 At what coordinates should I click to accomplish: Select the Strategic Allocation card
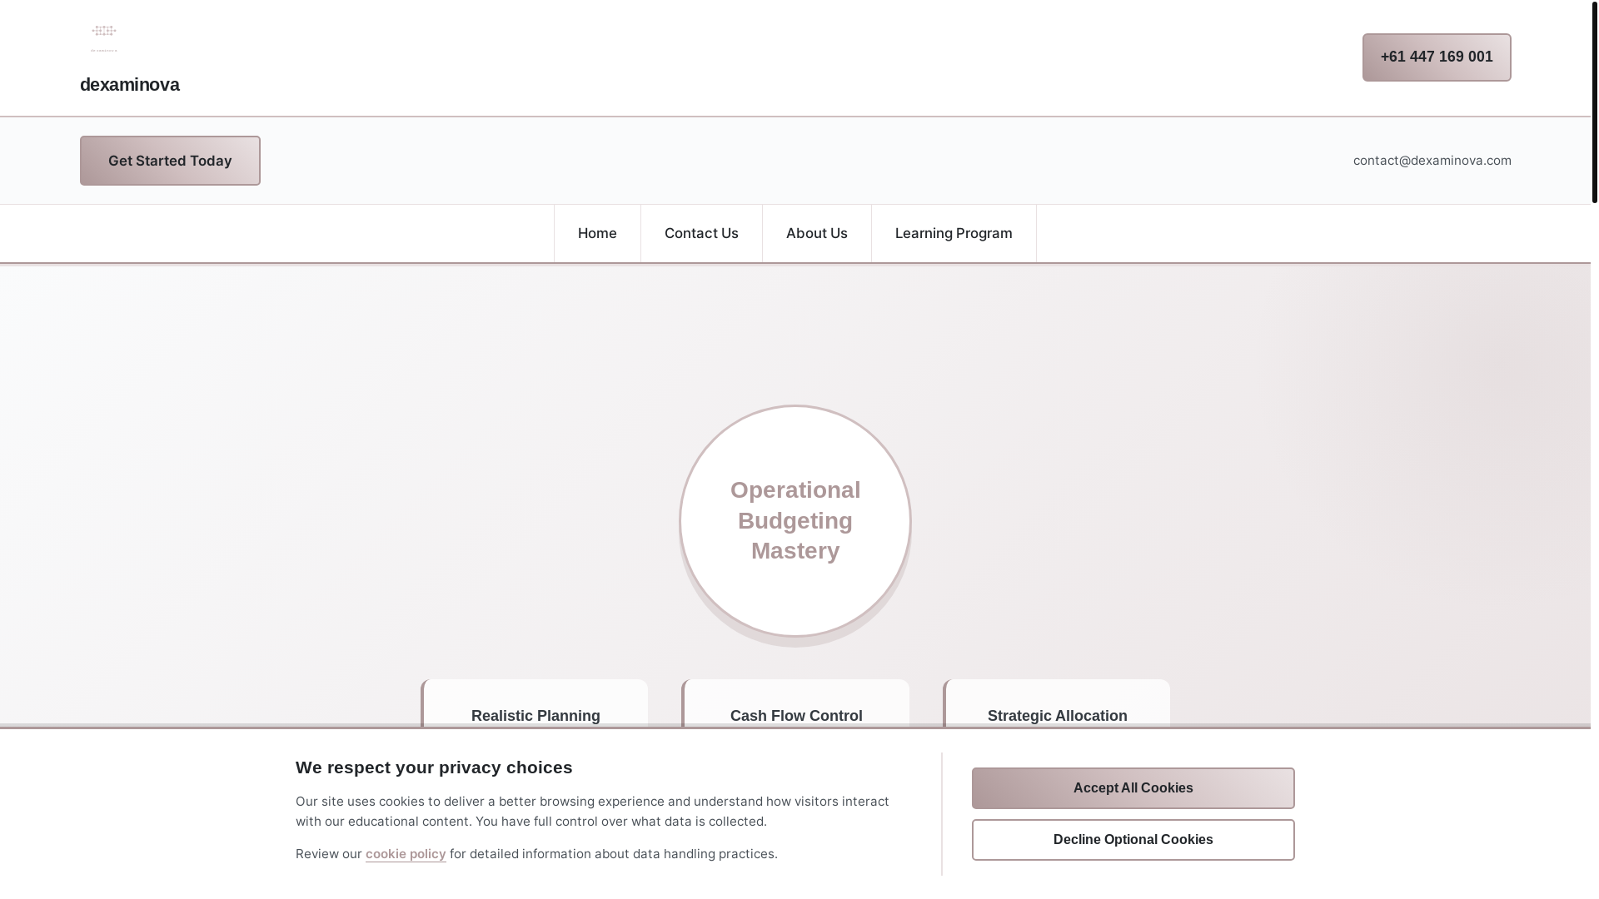[x=1056, y=704]
